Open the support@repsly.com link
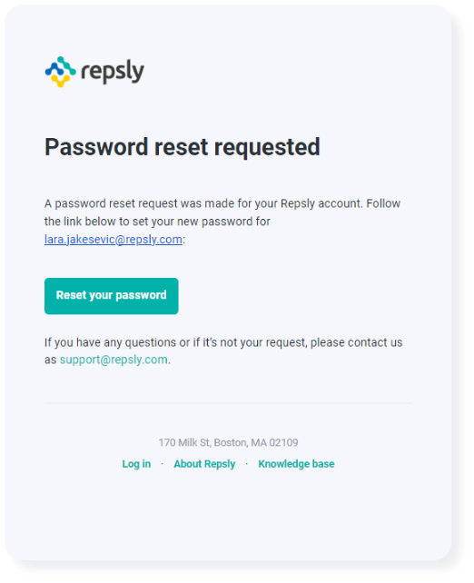Viewport: 474px width, 583px height. point(114,360)
